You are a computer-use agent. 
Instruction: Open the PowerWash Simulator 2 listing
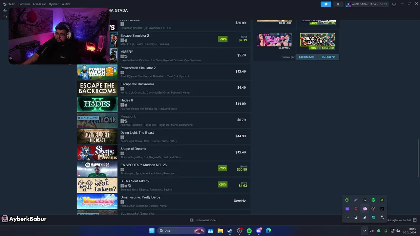164,72
